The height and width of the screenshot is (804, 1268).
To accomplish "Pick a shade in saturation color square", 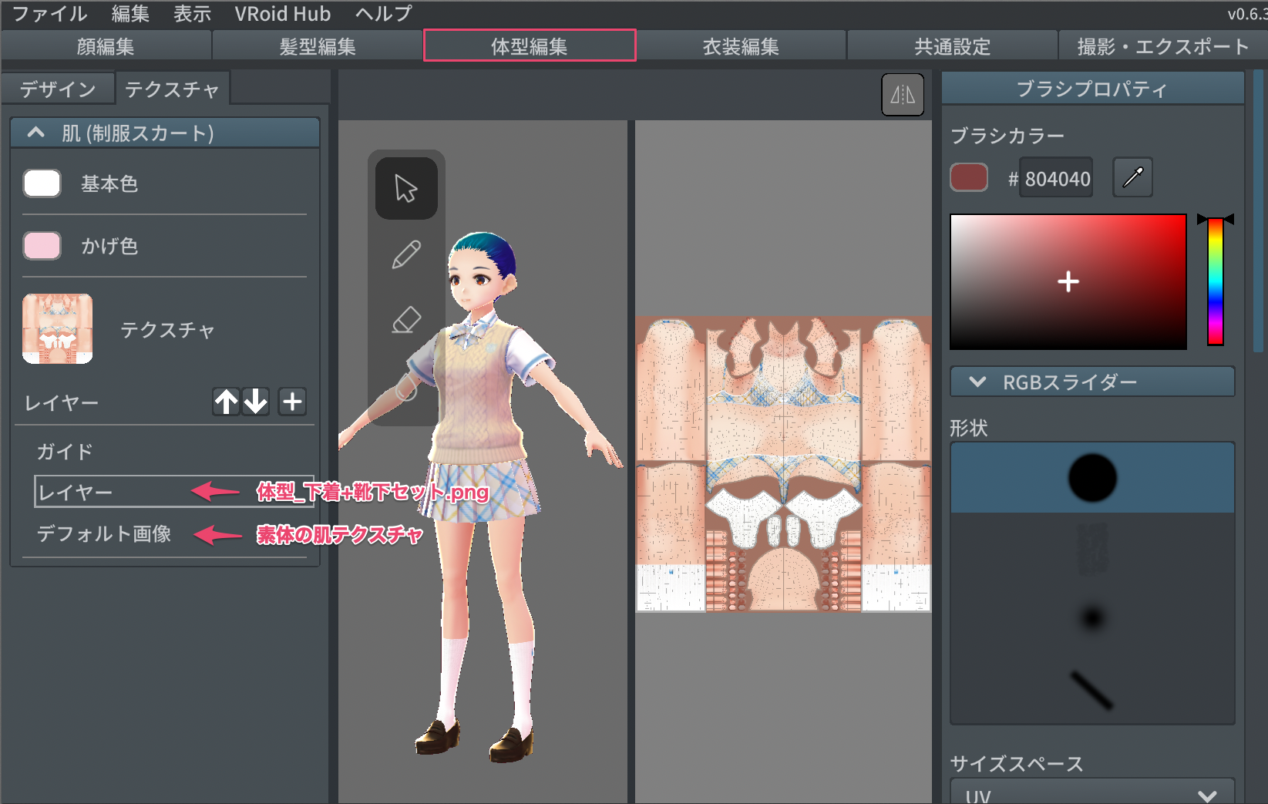I will pyautogui.click(x=1068, y=281).
